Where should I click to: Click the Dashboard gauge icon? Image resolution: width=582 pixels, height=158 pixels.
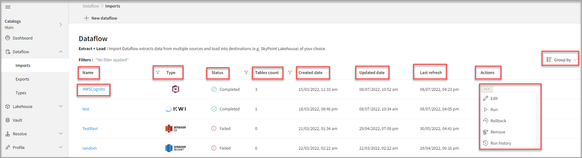[x=8, y=38]
